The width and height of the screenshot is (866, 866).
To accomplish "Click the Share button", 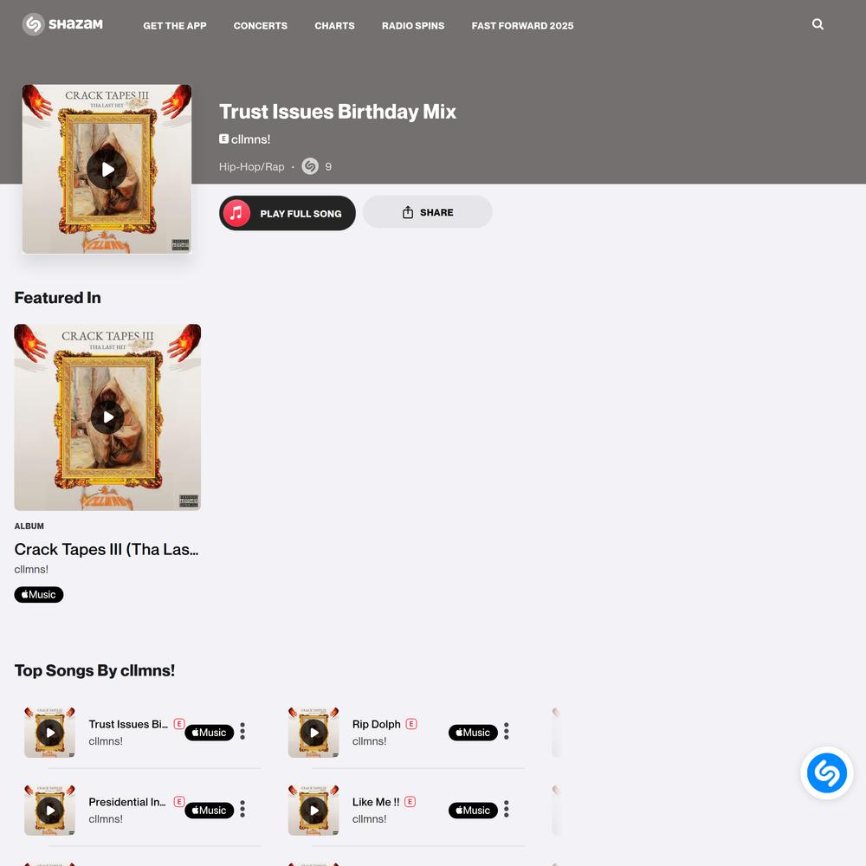I will 428,212.
